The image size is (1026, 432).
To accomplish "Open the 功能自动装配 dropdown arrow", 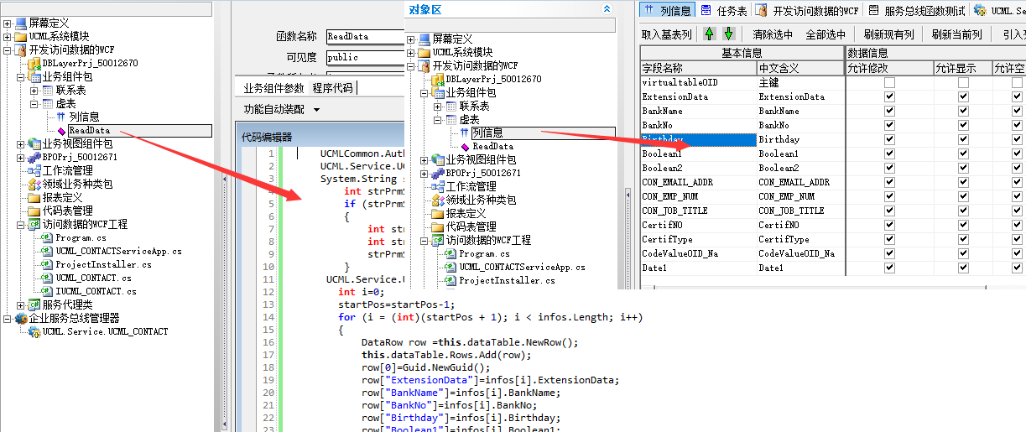I will (316, 110).
